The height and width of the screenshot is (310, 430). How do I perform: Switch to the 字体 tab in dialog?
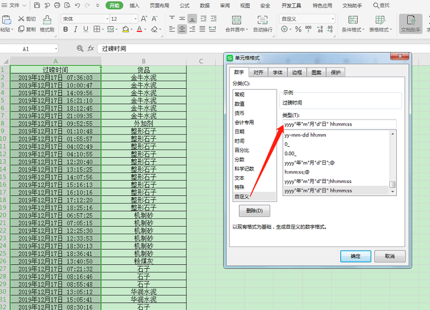tap(277, 72)
